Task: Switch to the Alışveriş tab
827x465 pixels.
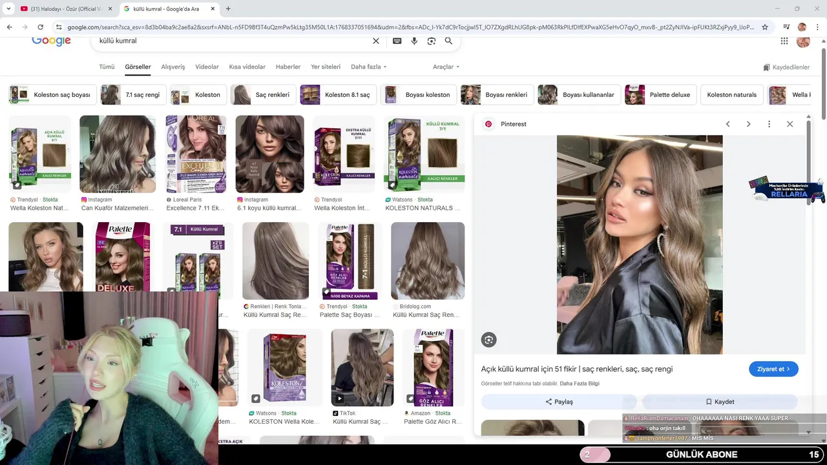Action: point(173,67)
